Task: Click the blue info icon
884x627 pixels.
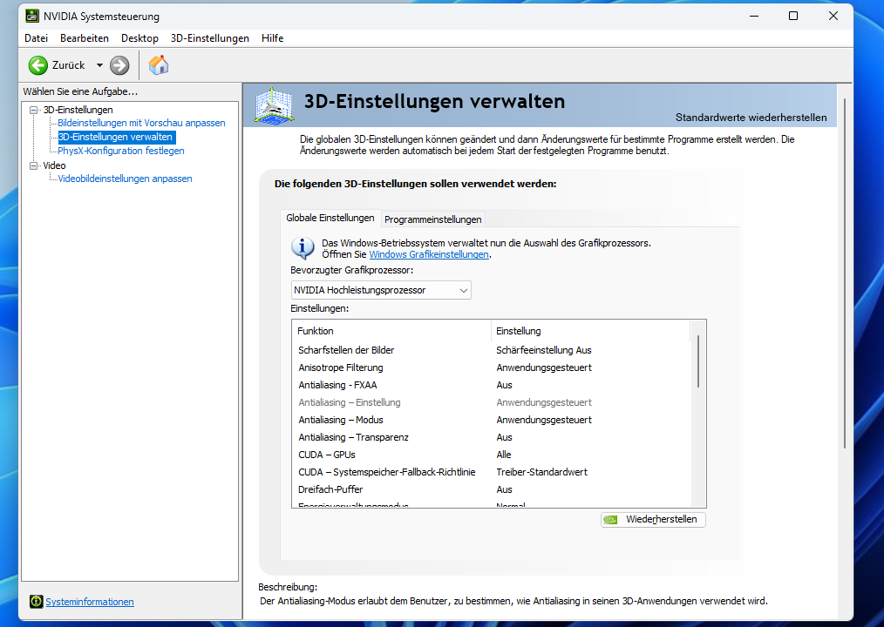Action: tap(303, 248)
